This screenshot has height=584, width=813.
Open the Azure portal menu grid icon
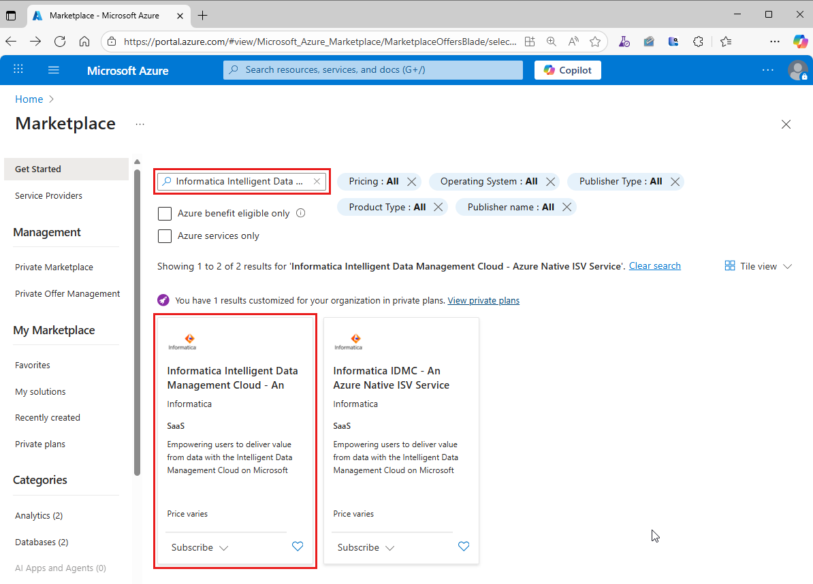18,69
